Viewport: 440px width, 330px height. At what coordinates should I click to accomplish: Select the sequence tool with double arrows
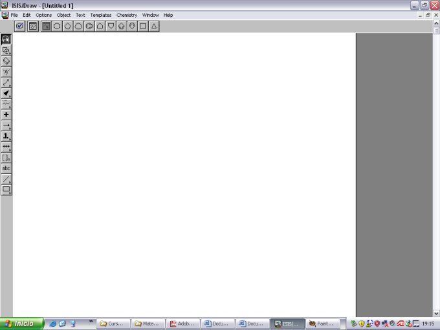[6, 147]
